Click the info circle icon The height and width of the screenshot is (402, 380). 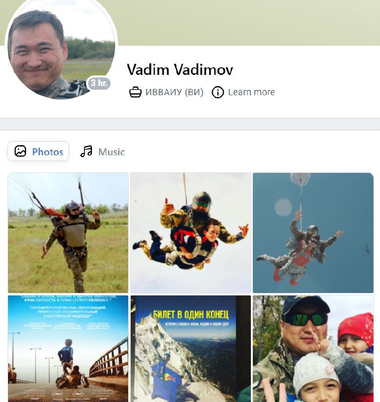[x=218, y=92]
